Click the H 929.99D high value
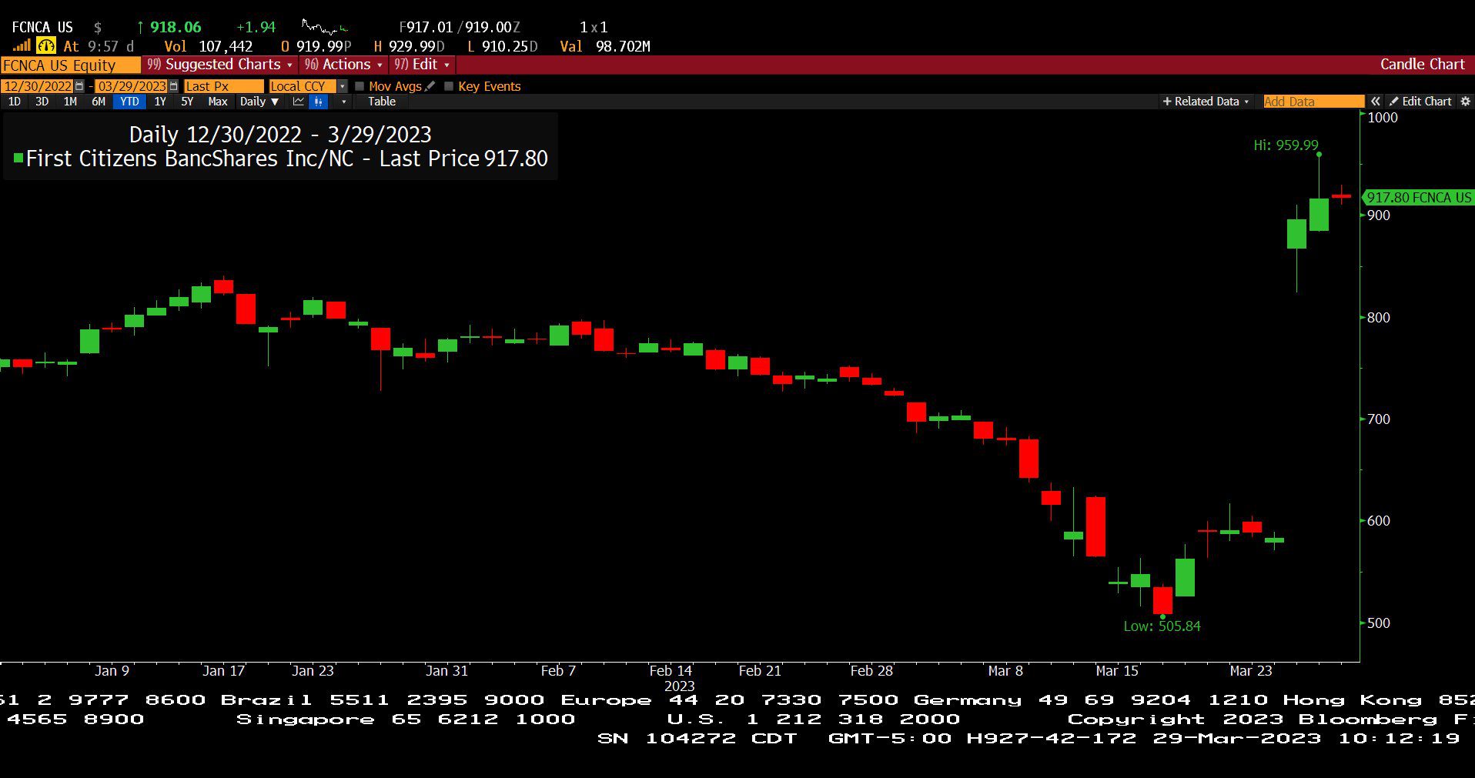Viewport: 1475px width, 778px height. [x=410, y=47]
